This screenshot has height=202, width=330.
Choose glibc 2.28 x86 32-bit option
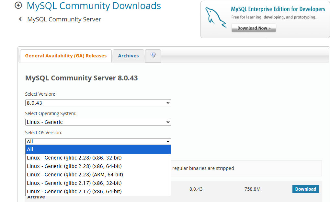click(98, 158)
